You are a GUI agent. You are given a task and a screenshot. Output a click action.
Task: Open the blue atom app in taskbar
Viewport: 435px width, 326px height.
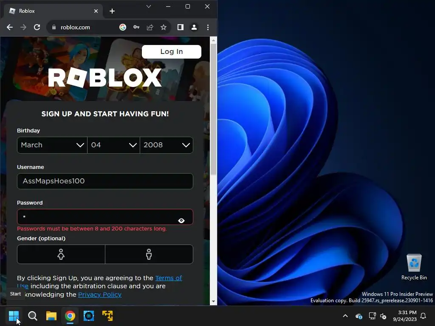click(89, 315)
